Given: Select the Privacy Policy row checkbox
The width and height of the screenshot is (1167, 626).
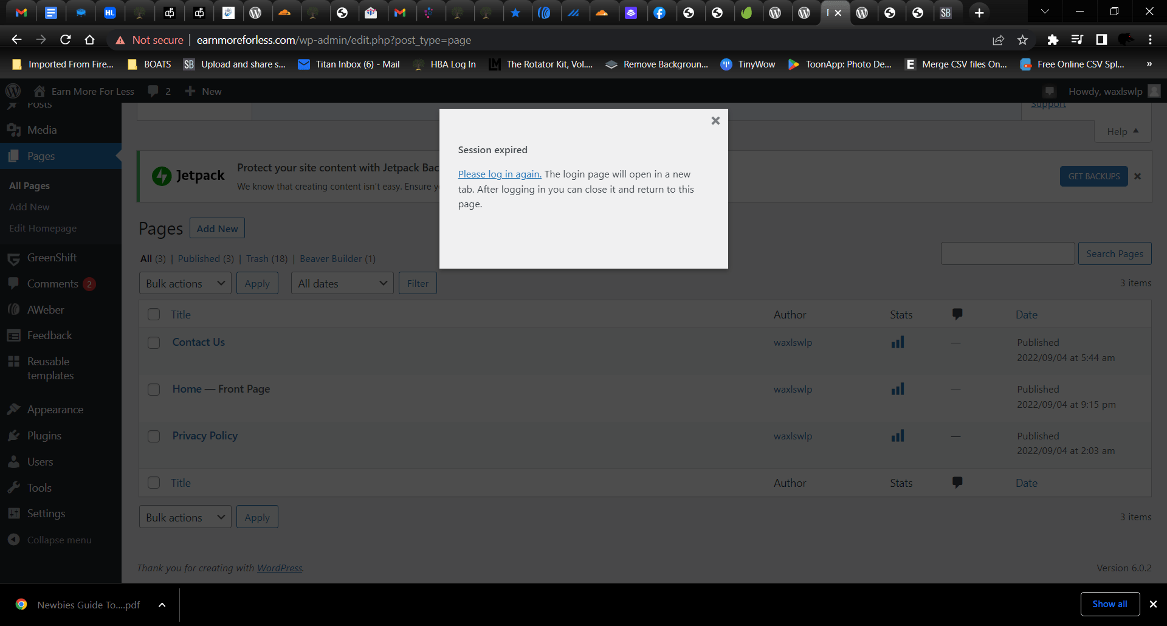Looking at the screenshot, I should point(154,436).
